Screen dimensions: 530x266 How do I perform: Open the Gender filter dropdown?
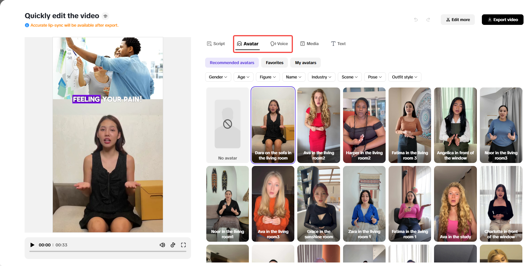[218, 77]
